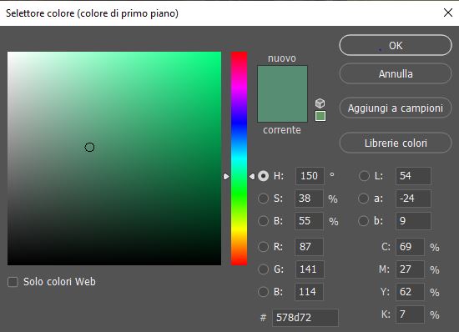Click the Annulla button
The width and height of the screenshot is (459, 332).
click(396, 73)
